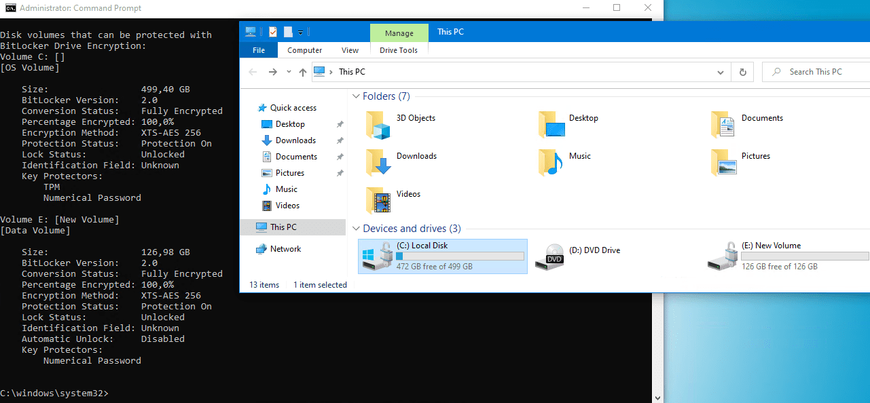
Task: Click the C: drive capacity bar
Action: (x=460, y=256)
